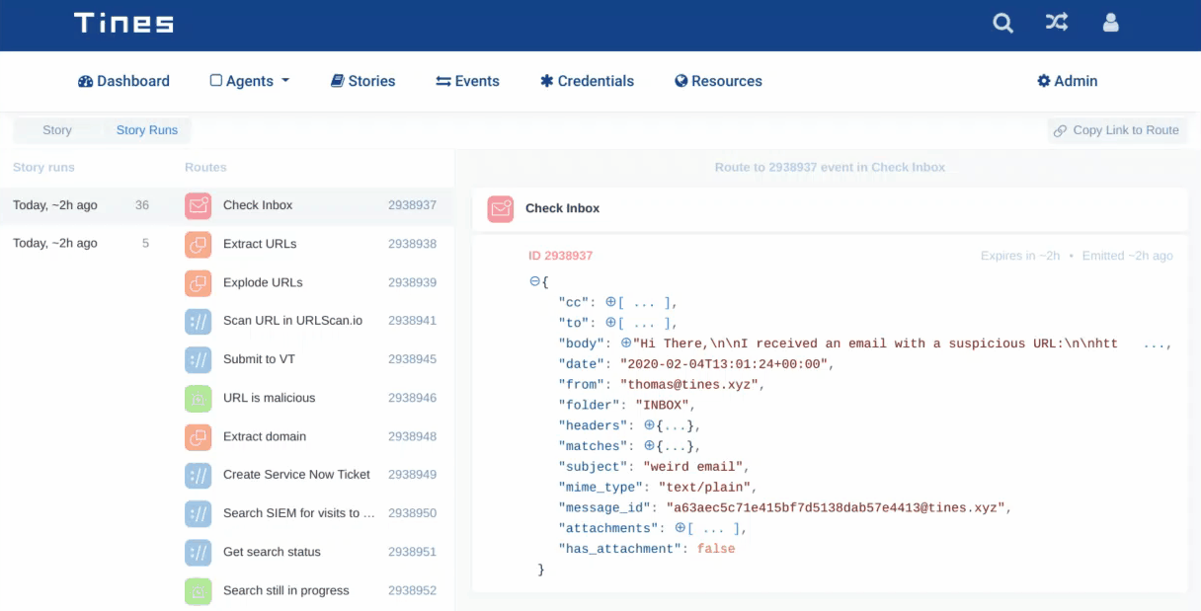Expand the "headers" object
Image resolution: width=1201 pixels, height=611 pixels.
649,424
